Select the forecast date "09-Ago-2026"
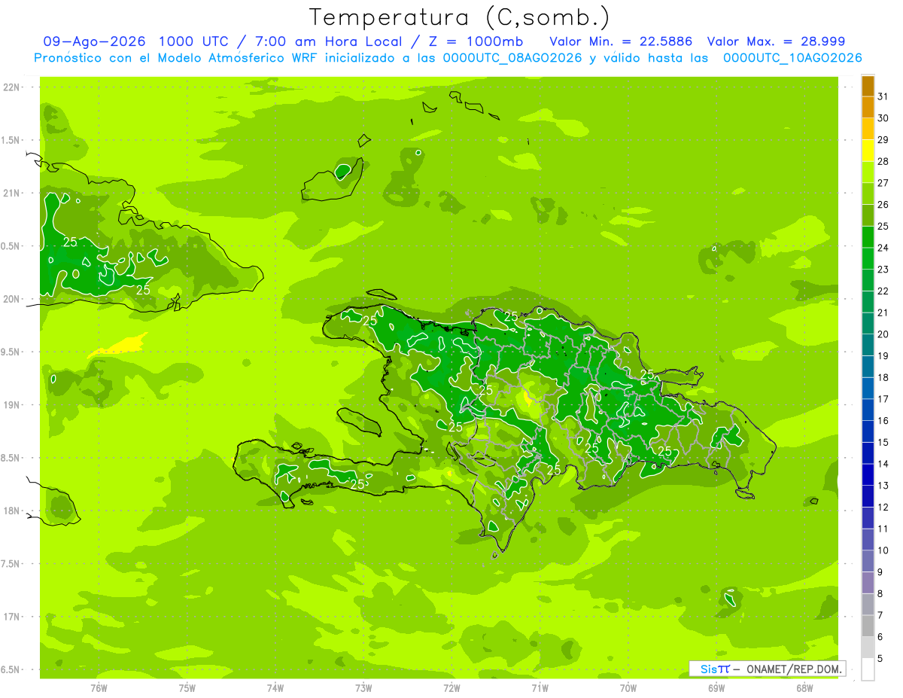 pyautogui.click(x=94, y=41)
